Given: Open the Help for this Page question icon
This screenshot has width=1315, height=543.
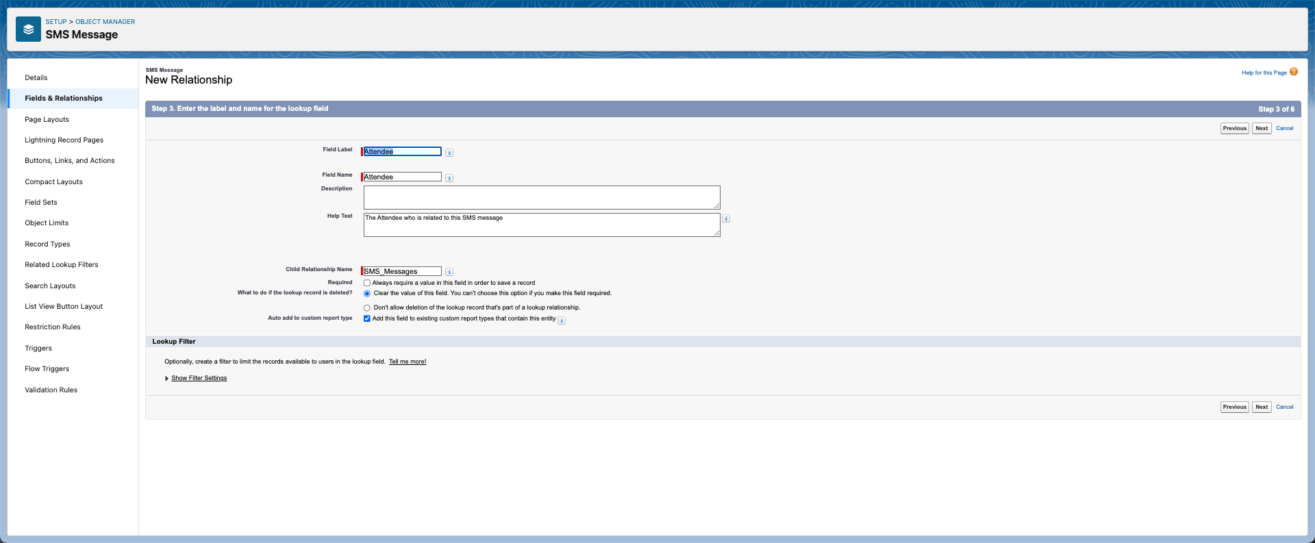Looking at the screenshot, I should (x=1294, y=72).
